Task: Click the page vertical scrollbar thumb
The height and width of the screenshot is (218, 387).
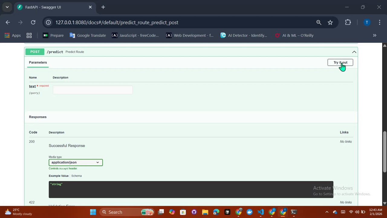Action: tap(385, 151)
